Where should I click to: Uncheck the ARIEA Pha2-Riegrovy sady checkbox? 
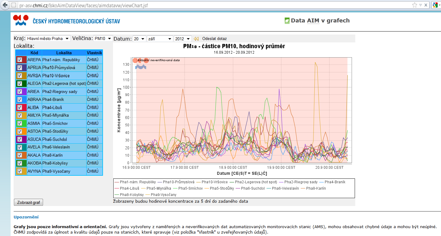click(x=20, y=91)
